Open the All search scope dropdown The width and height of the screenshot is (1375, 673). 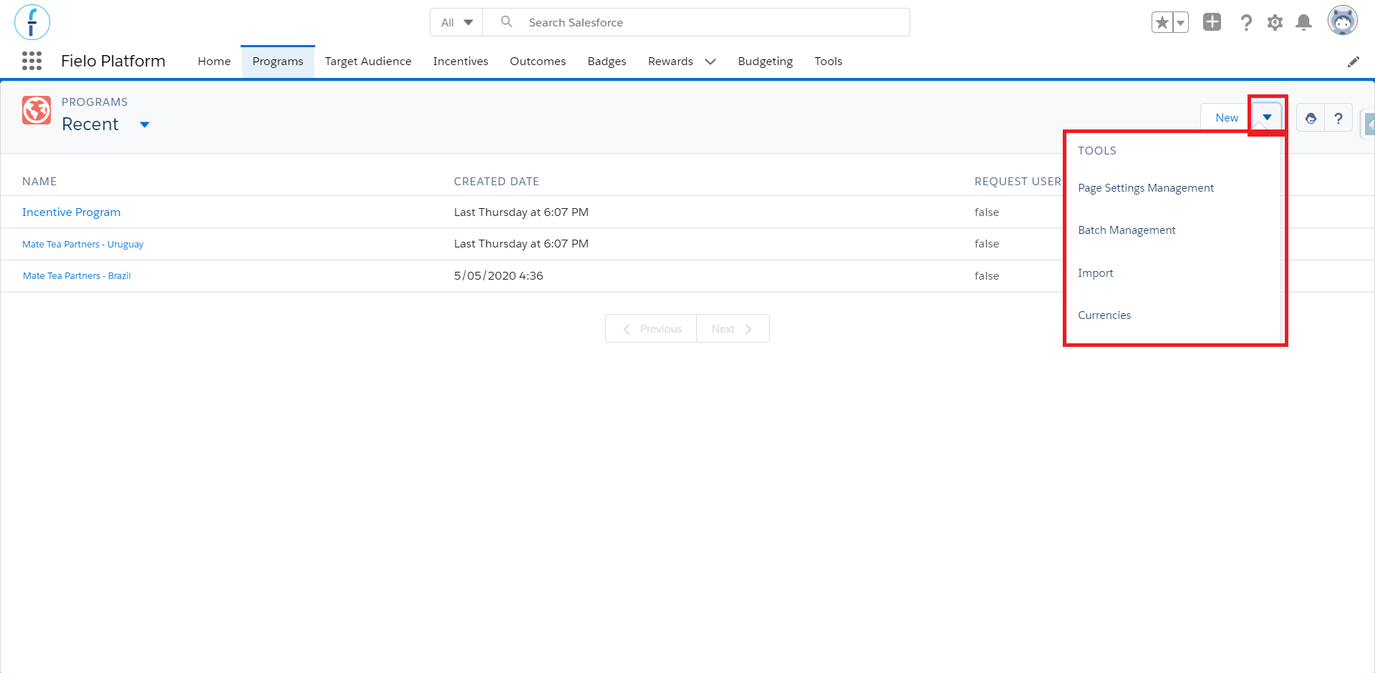point(457,22)
